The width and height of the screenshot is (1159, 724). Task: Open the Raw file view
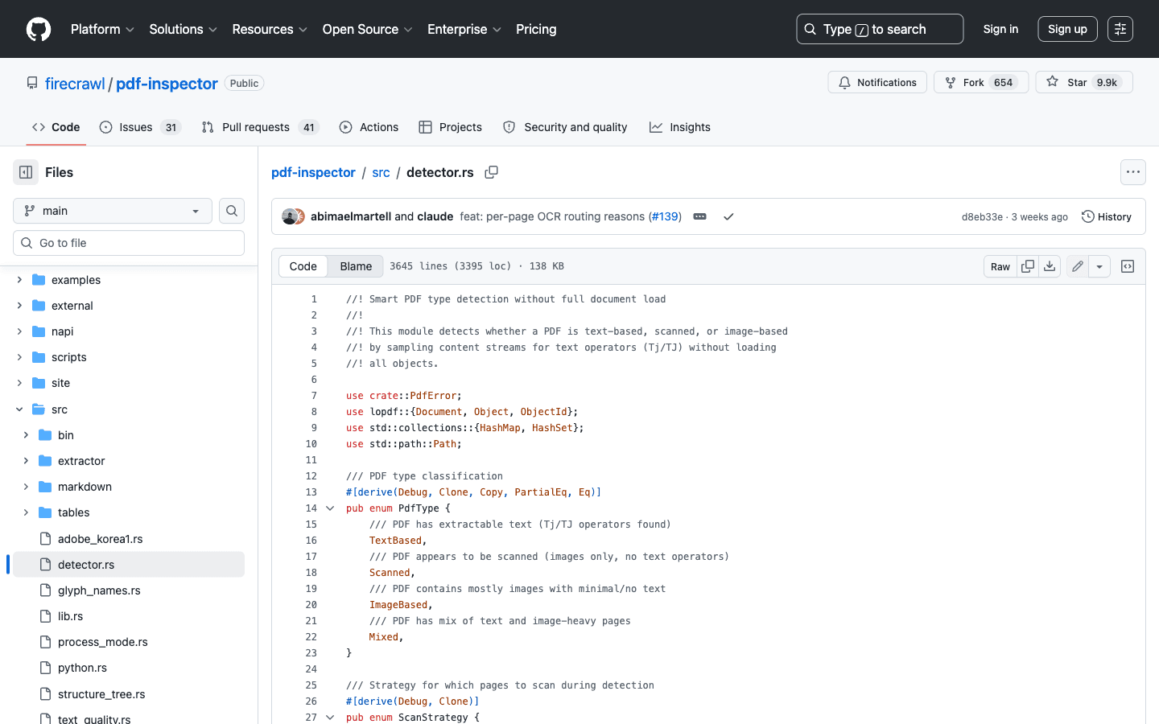click(1000, 266)
